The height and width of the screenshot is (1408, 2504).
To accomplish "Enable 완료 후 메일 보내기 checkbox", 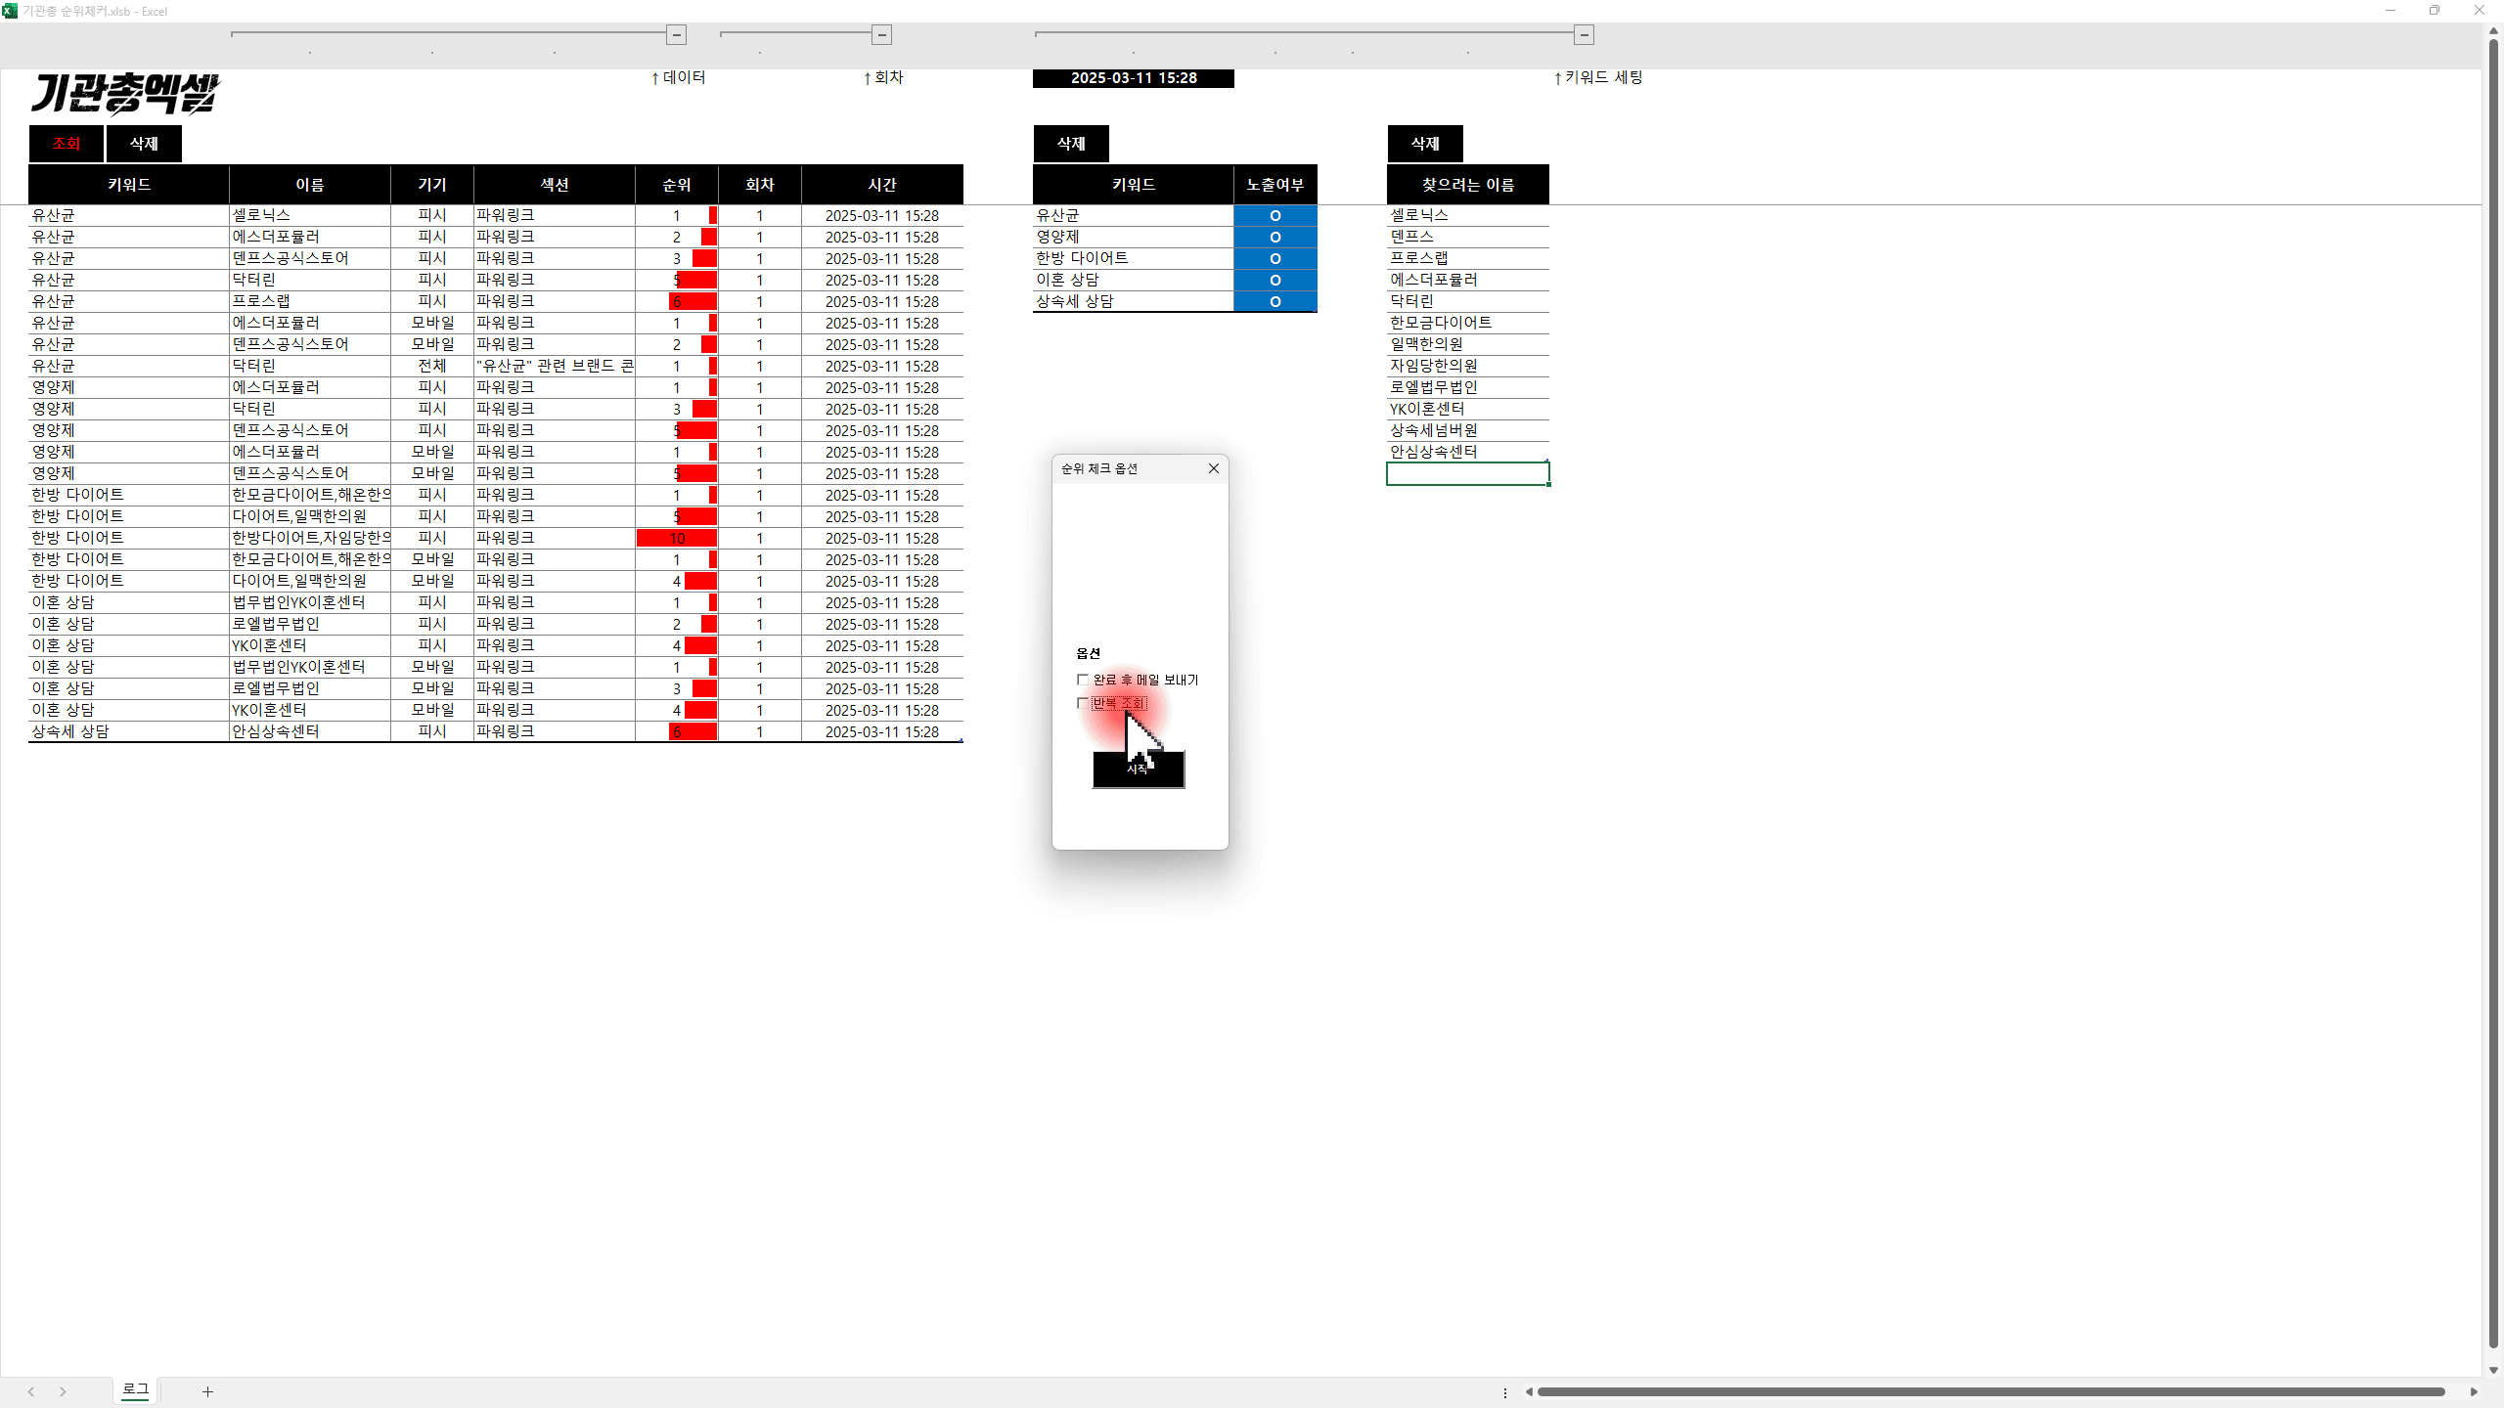I will (1083, 680).
